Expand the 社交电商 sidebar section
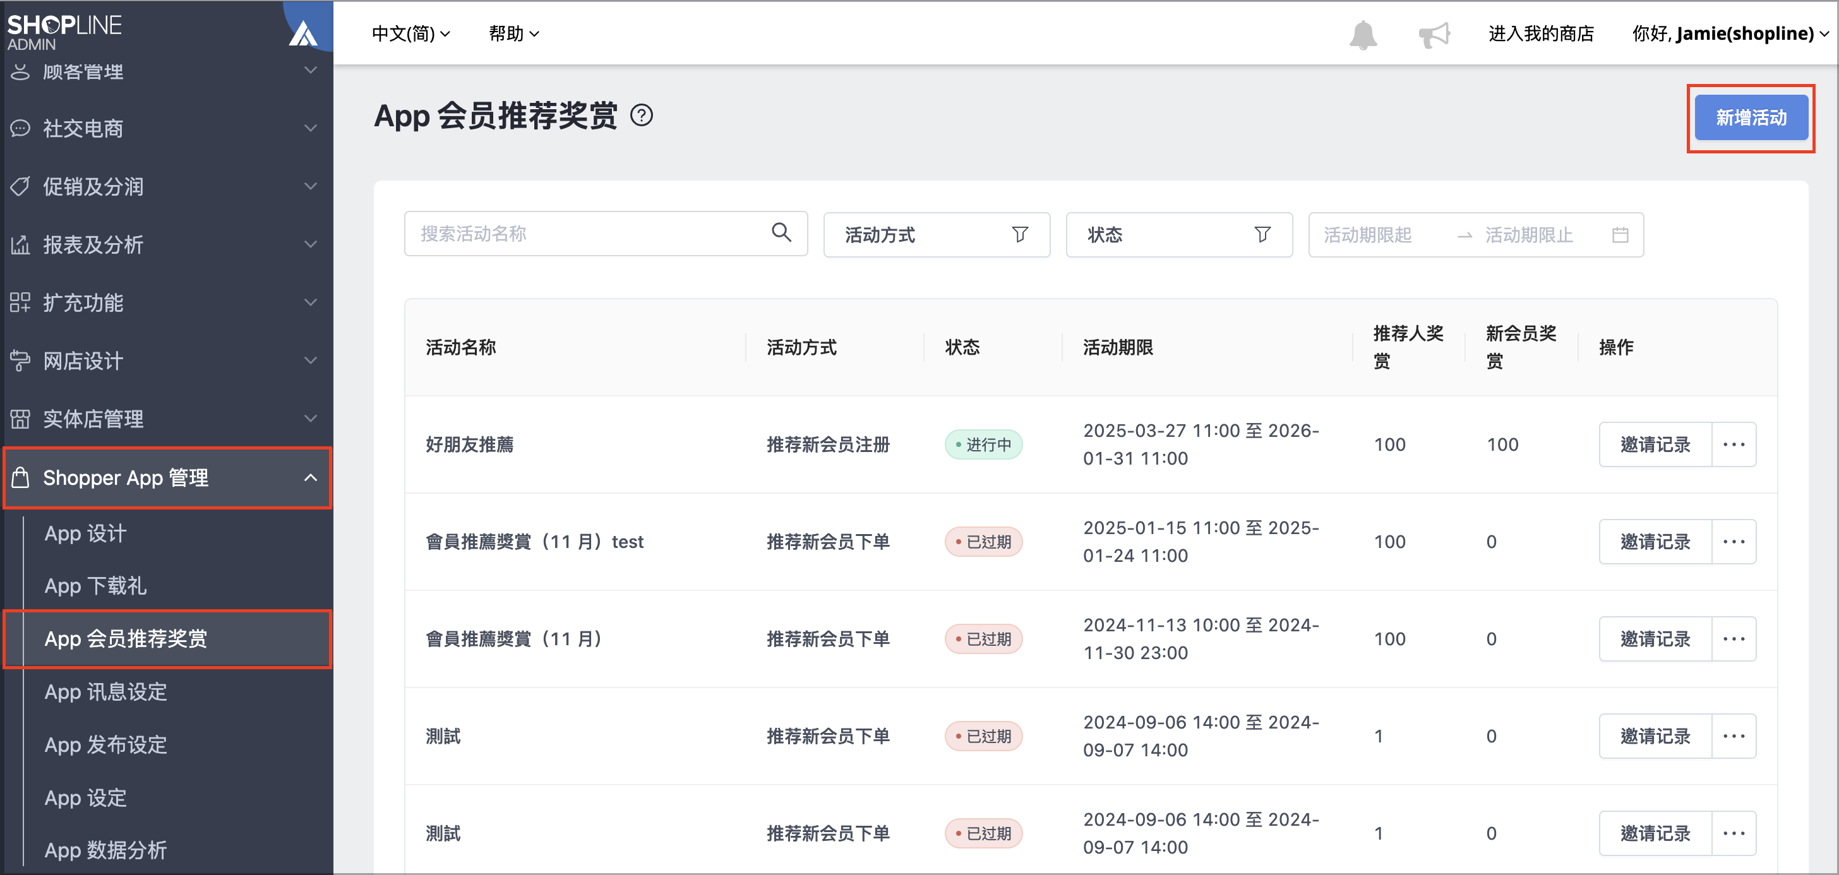1839x875 pixels. click(x=310, y=128)
